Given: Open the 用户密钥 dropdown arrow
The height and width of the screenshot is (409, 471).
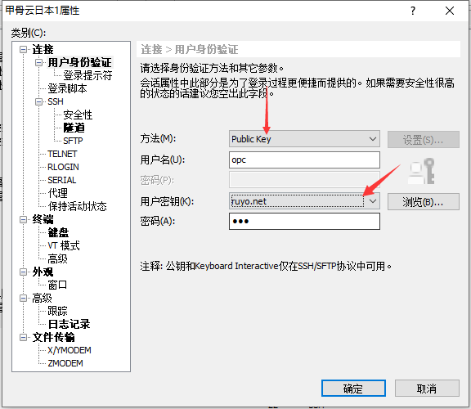Looking at the screenshot, I should click(373, 201).
